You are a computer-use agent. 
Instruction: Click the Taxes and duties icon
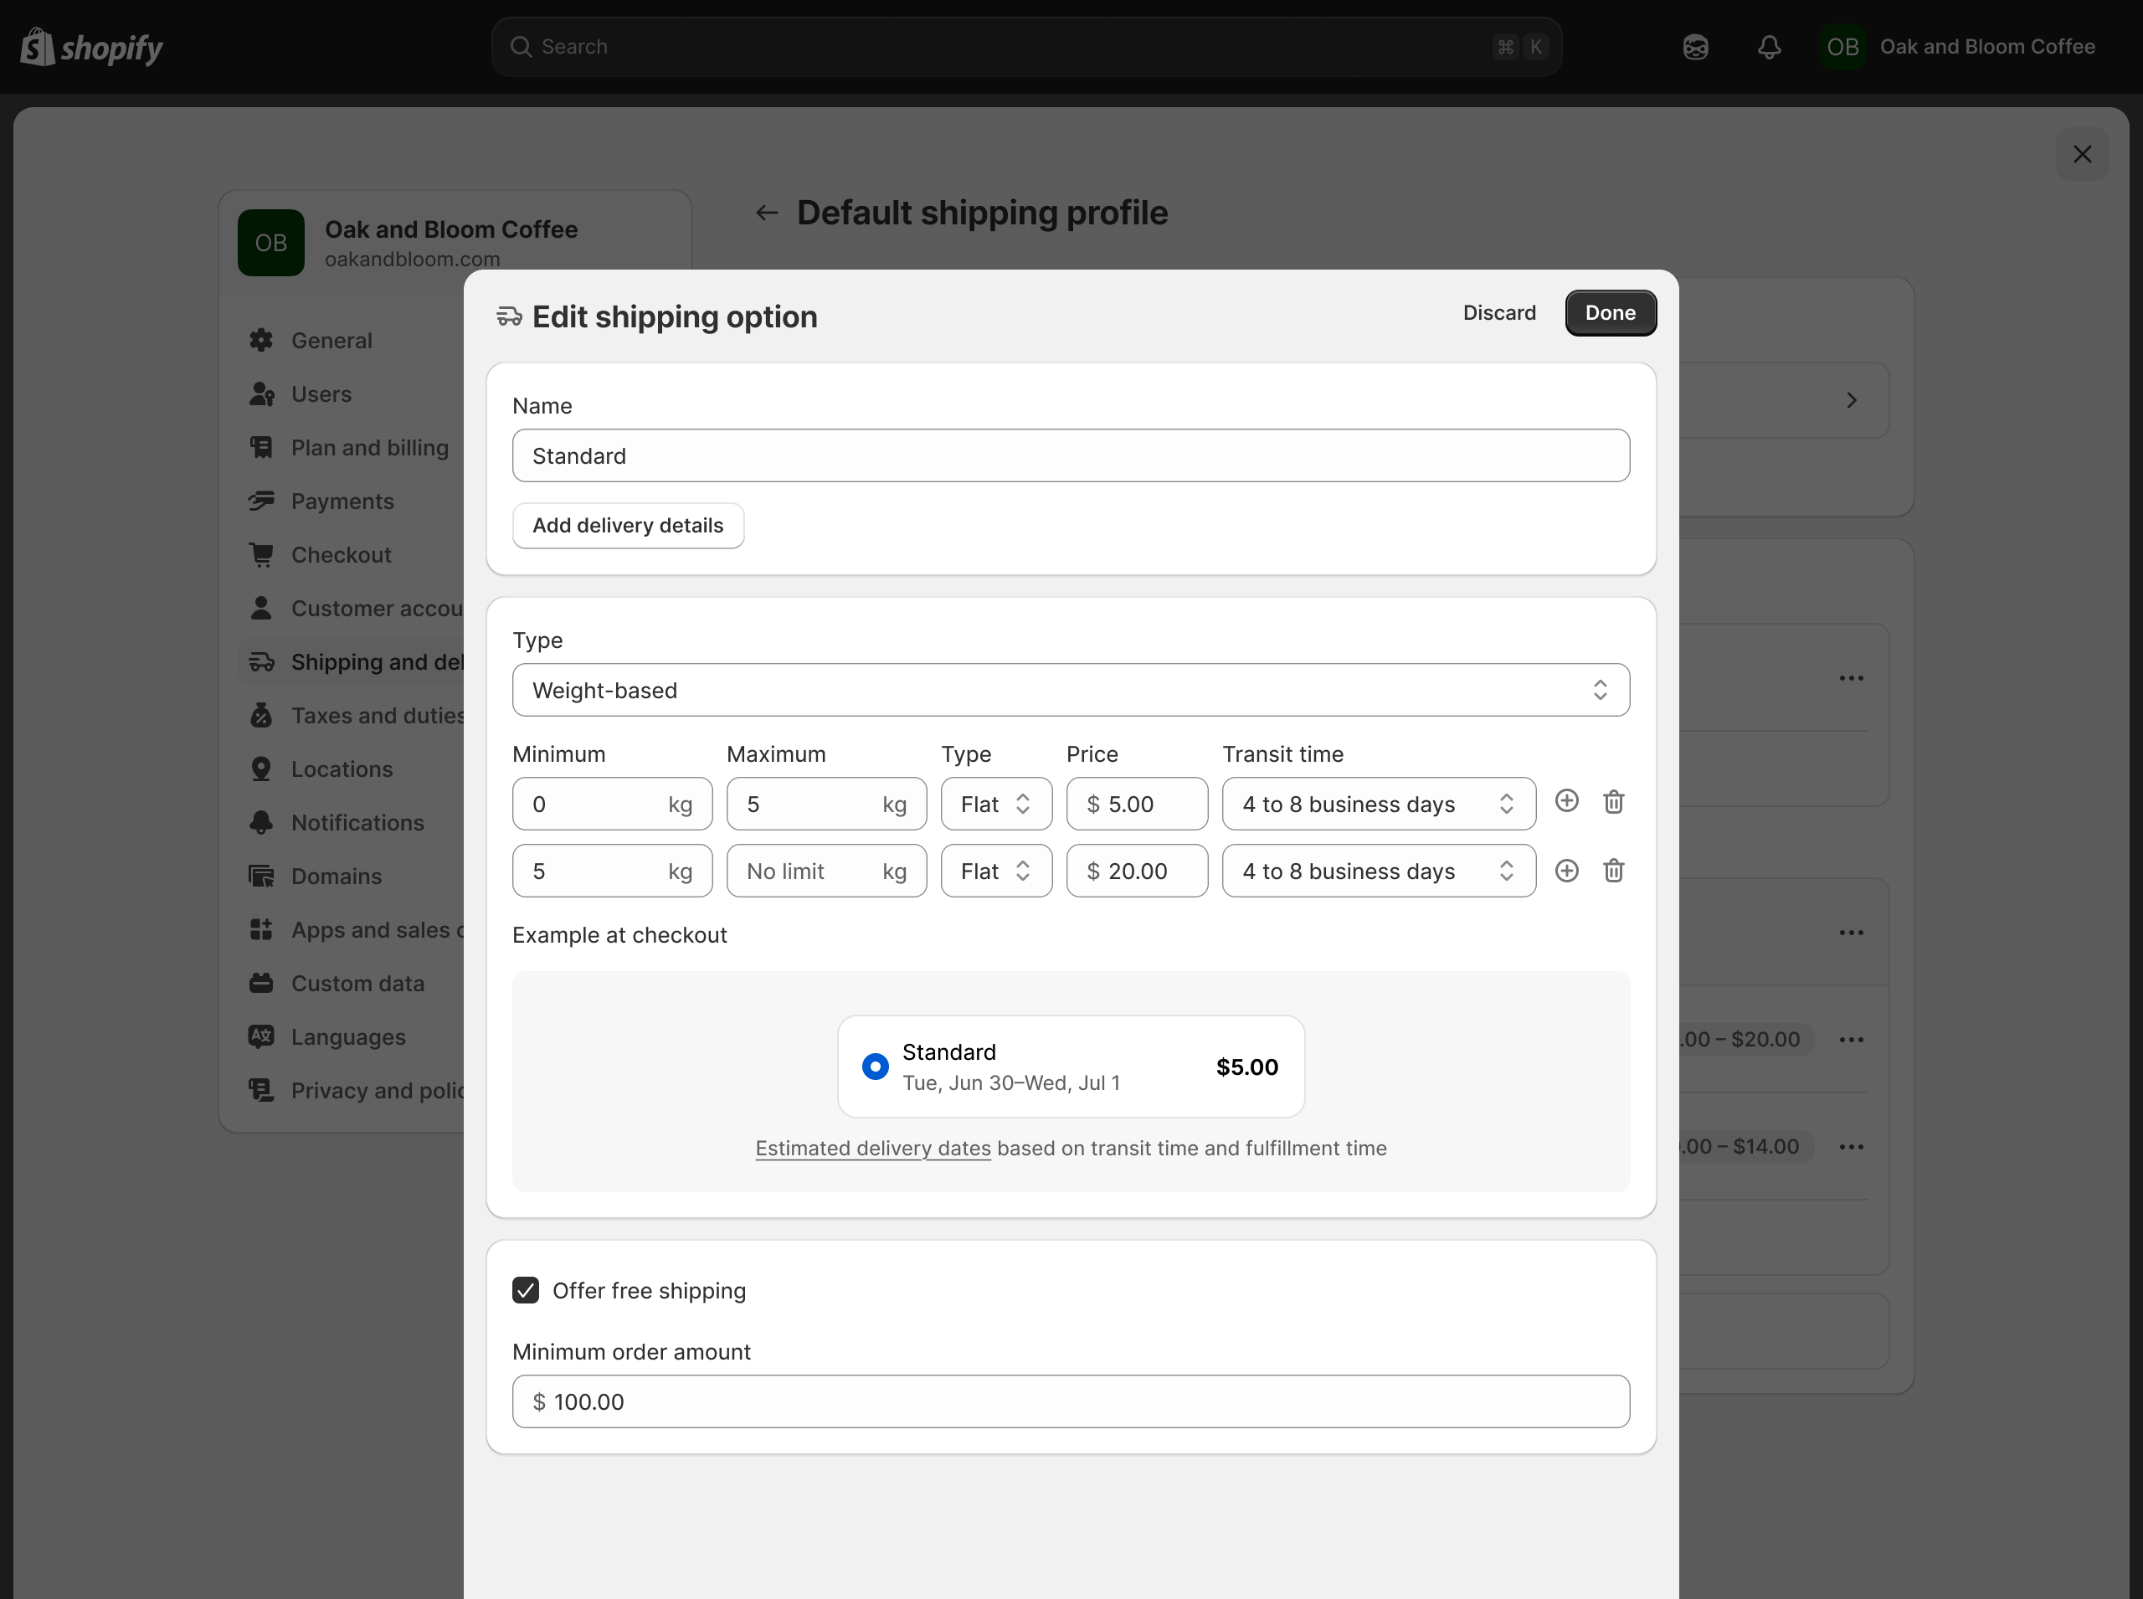(261, 715)
